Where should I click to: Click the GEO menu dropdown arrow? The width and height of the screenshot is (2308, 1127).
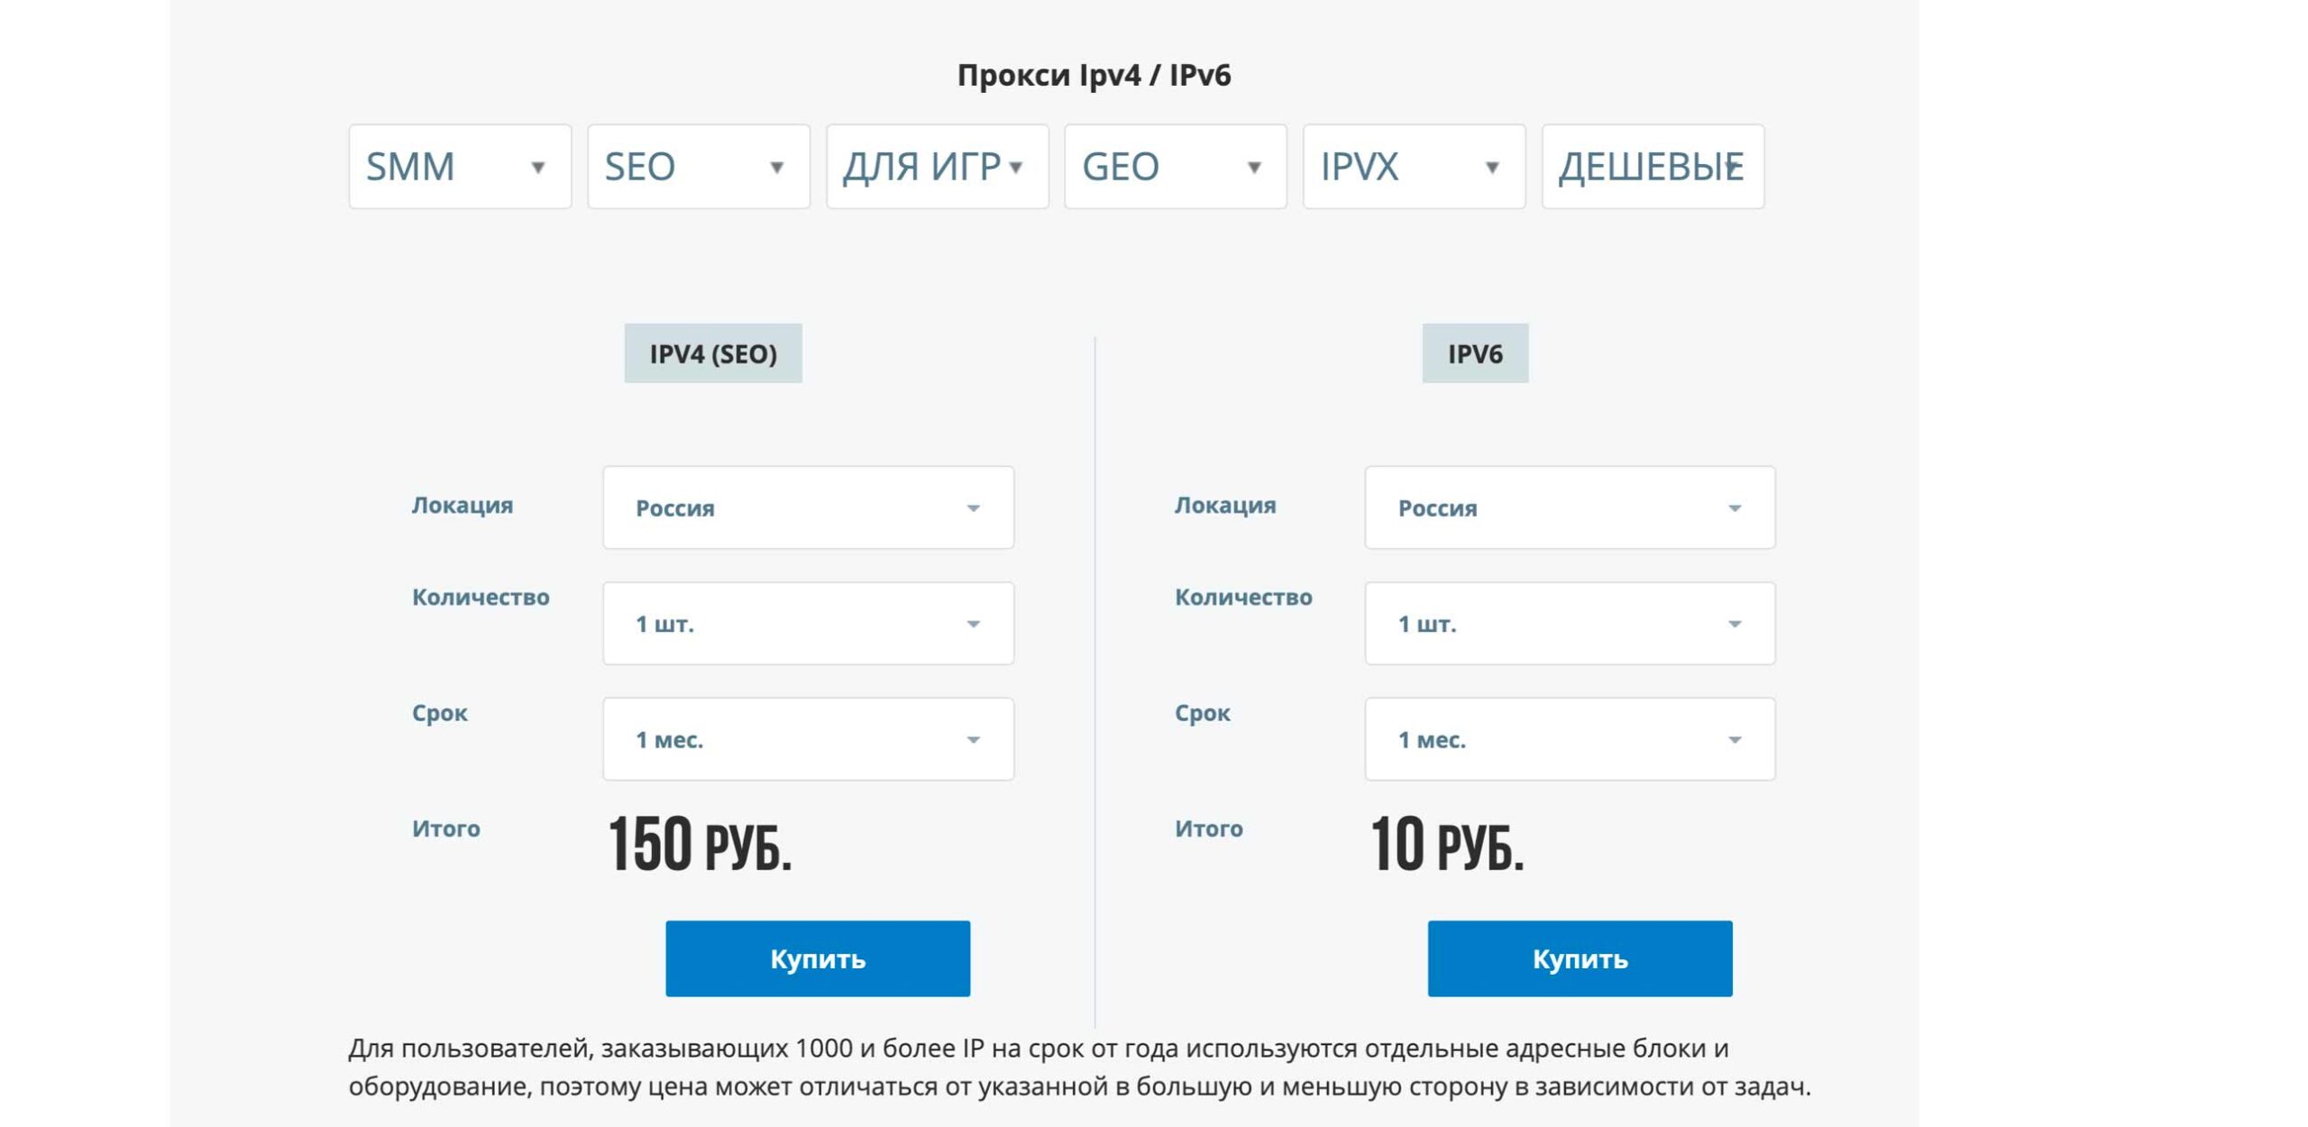1253,168
